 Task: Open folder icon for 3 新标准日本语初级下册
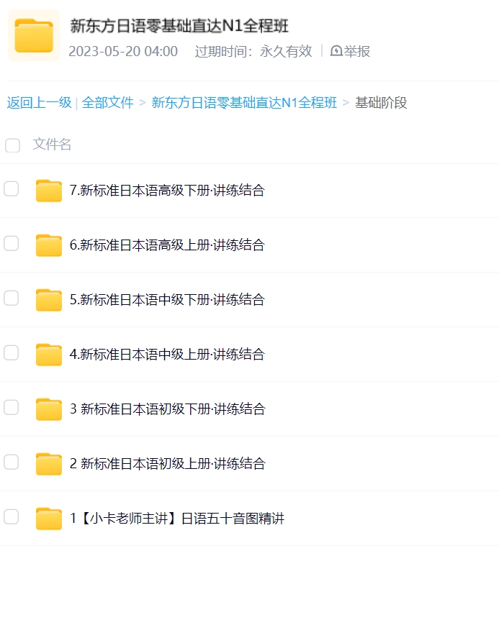[x=49, y=409]
